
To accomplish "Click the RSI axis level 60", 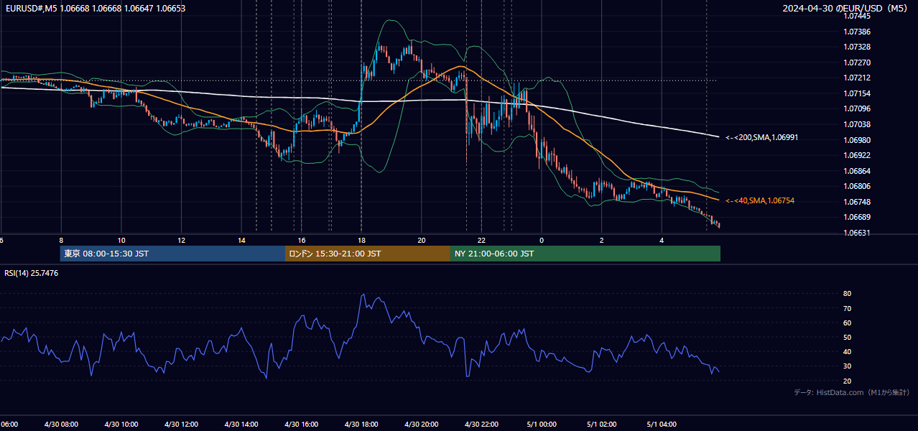I will point(847,323).
